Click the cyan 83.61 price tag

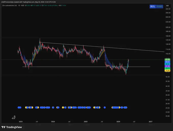167,64
